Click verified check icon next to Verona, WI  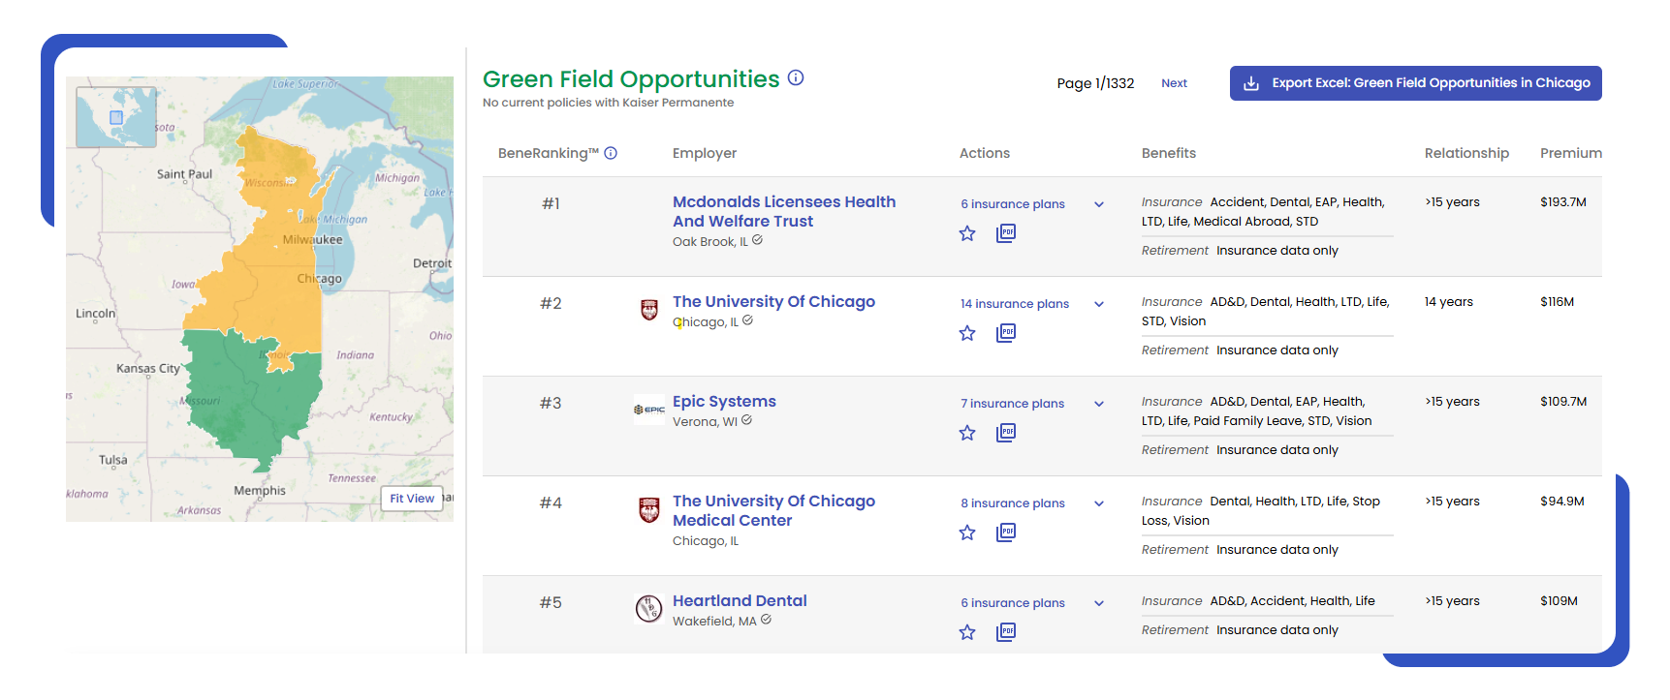click(x=746, y=420)
